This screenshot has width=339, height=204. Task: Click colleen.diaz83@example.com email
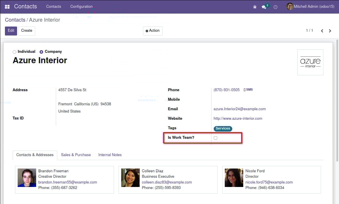pyautogui.click(x=167, y=182)
